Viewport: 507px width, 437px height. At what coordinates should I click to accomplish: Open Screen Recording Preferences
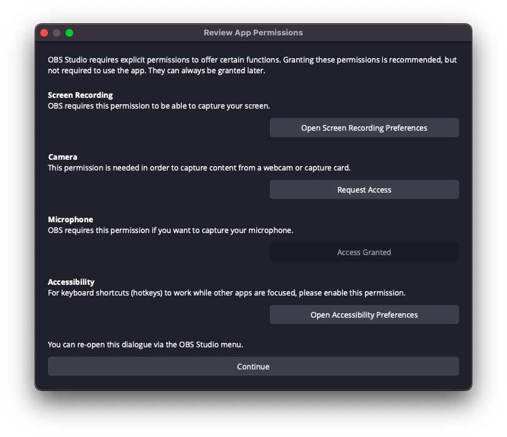coord(364,128)
